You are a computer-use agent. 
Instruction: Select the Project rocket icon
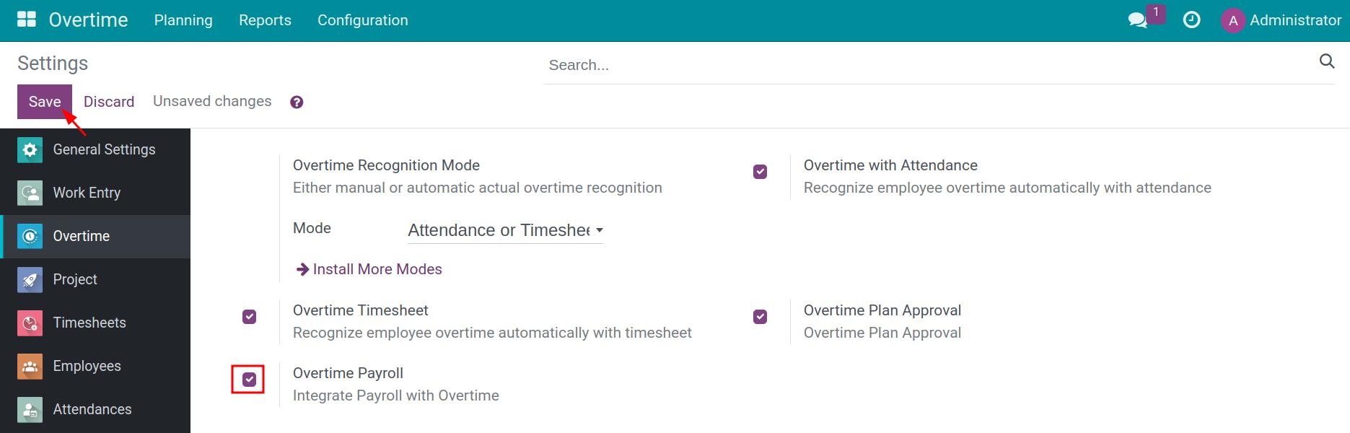point(30,280)
